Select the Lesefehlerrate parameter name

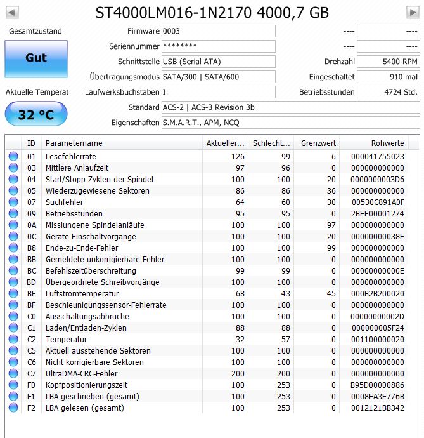click(71, 156)
